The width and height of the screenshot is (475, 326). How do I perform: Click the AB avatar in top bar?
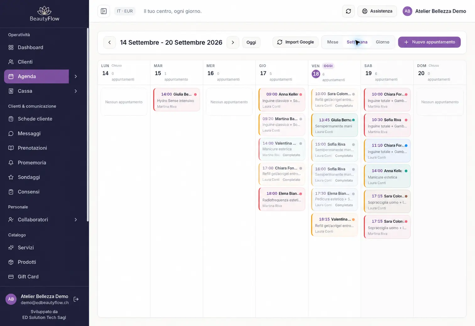click(407, 11)
